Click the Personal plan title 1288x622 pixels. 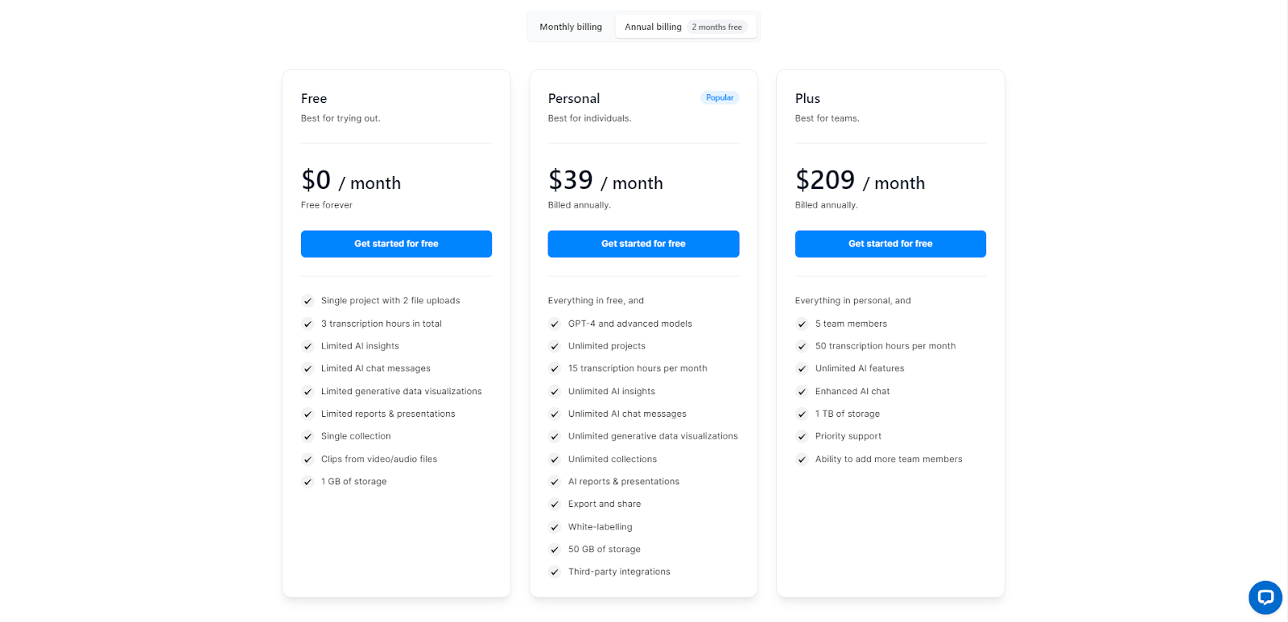click(x=574, y=98)
